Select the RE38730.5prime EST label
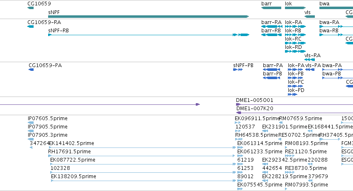 (306, 169)
